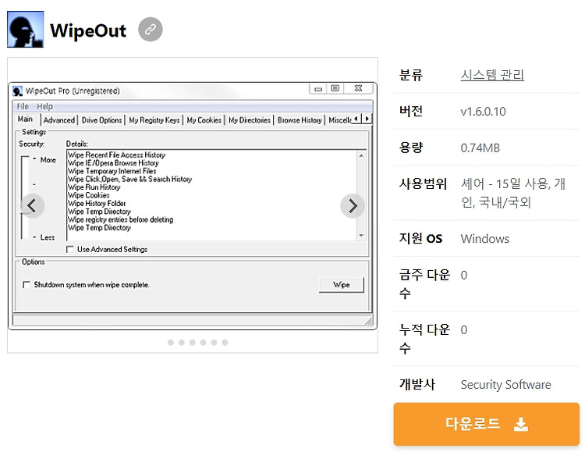The image size is (585, 452).
Task: Open the Browse History tab
Action: [300, 120]
